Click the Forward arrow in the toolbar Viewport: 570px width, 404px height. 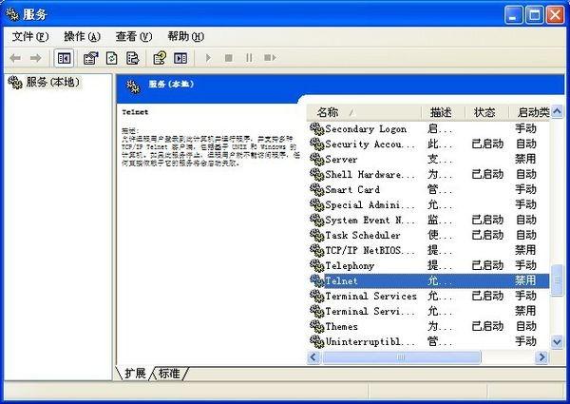36,58
